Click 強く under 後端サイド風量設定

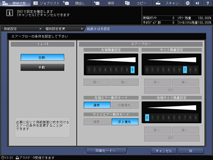click(x=185, y=130)
